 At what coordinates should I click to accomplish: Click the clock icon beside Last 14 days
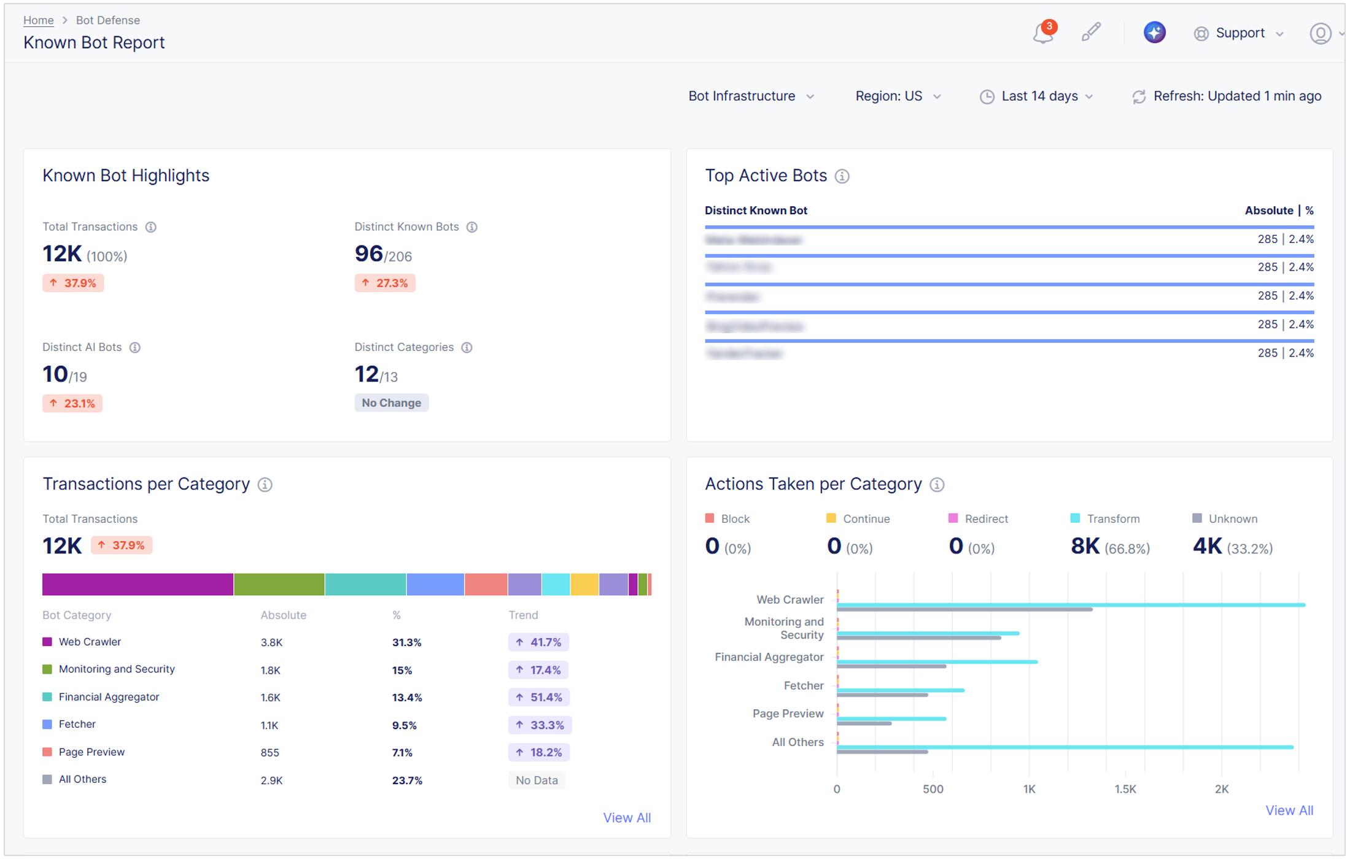[987, 97]
